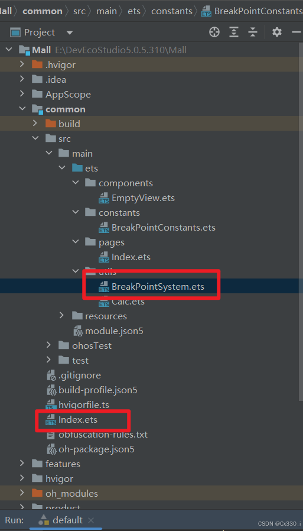The image size is (303, 531).
Task: Open the Project view dropdown arrow
Action: tap(70, 33)
